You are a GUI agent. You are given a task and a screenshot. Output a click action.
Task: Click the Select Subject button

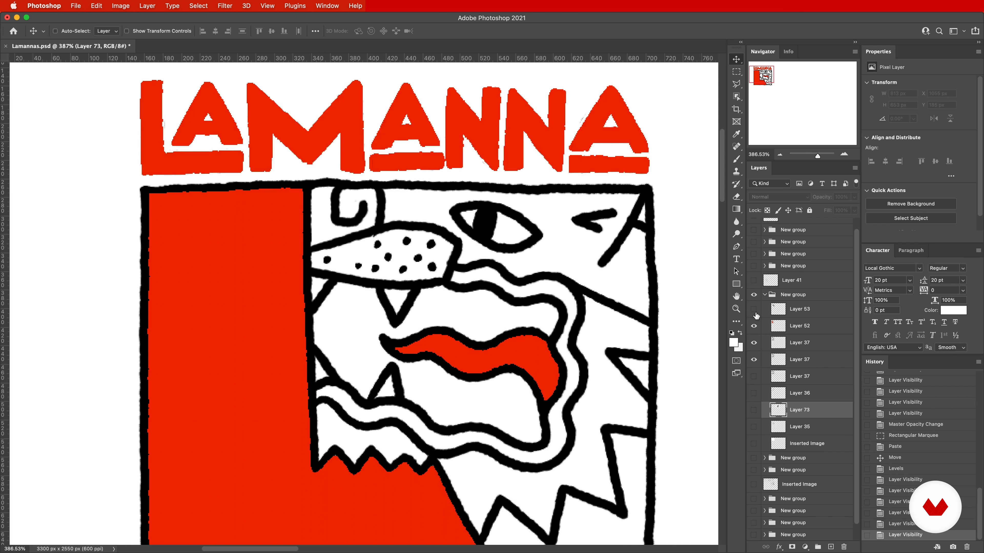click(x=911, y=218)
